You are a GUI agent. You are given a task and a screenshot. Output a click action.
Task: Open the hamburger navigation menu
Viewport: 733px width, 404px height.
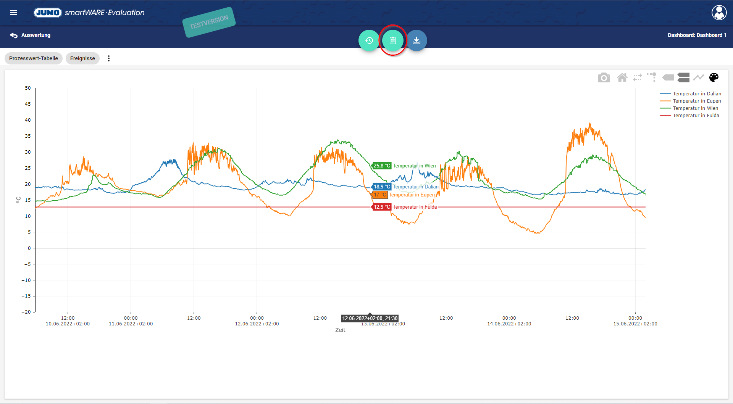14,13
